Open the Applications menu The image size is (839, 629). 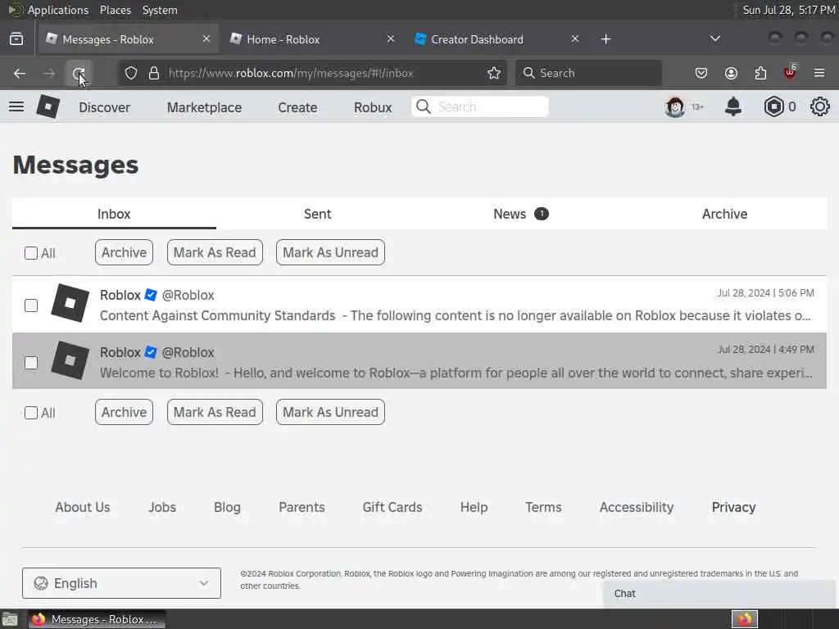[x=58, y=10]
